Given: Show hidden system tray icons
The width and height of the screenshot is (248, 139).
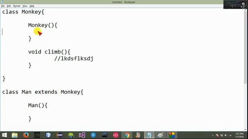Looking at the screenshot, I should pos(213,135).
